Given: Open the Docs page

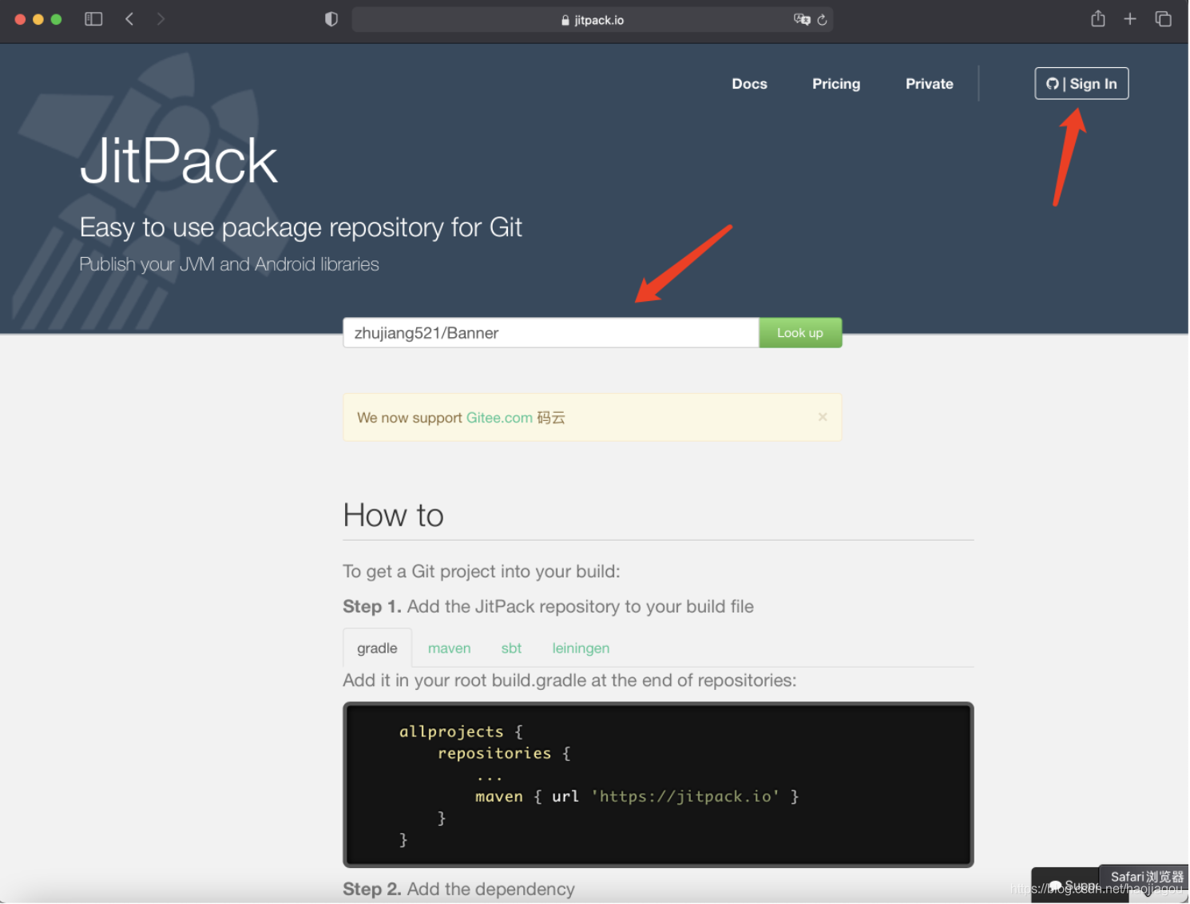Looking at the screenshot, I should point(749,84).
